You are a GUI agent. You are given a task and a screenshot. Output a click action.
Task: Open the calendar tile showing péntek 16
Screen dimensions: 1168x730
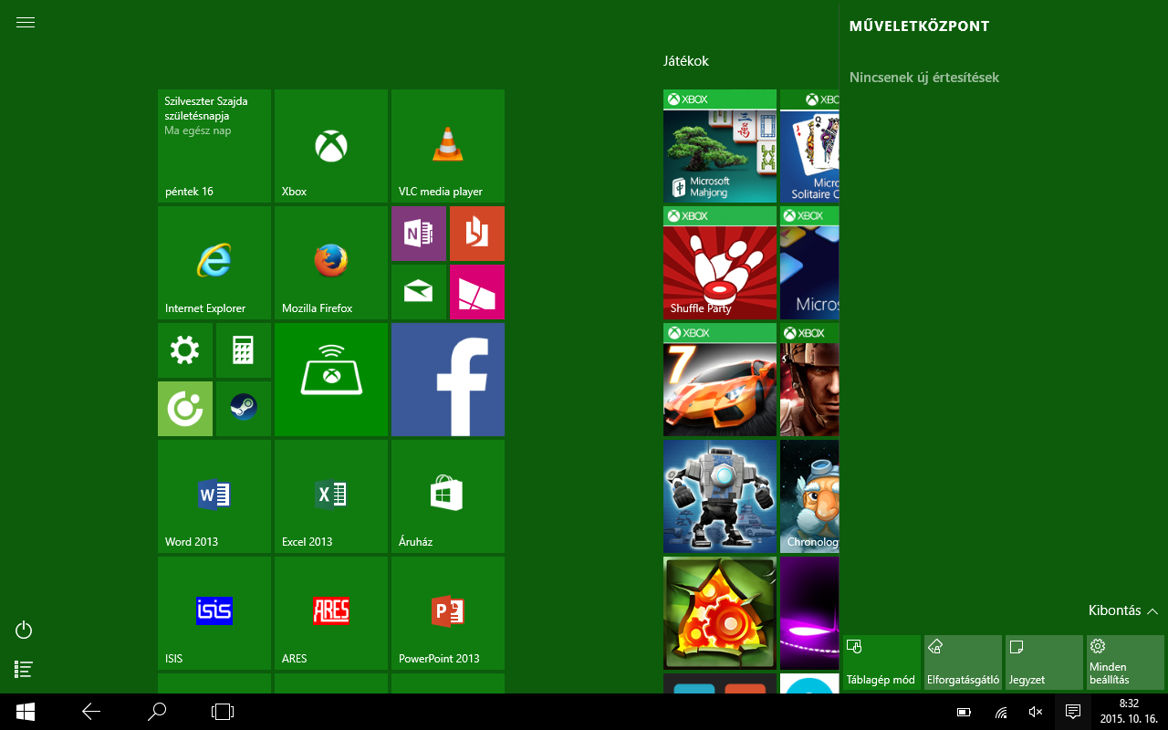coord(214,146)
